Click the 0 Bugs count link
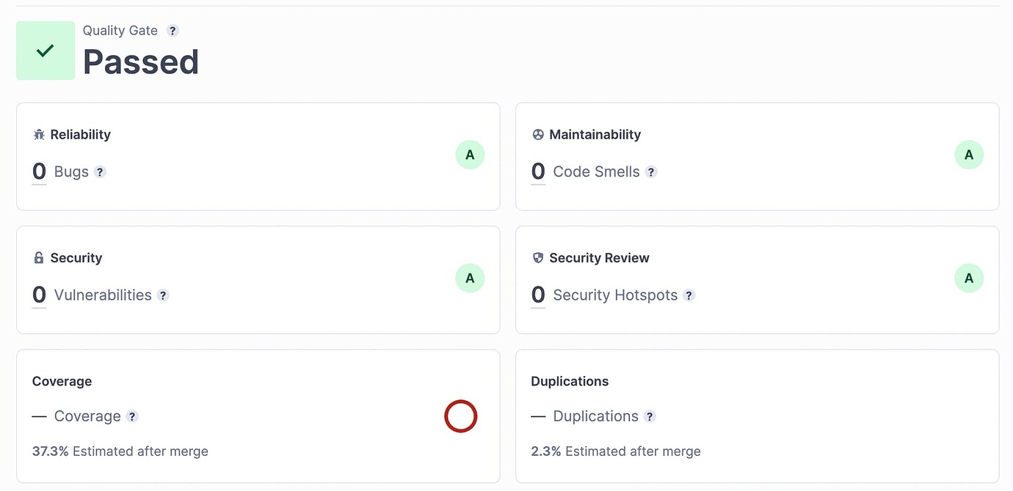Viewport: 1013px width, 491px height. coord(39,171)
